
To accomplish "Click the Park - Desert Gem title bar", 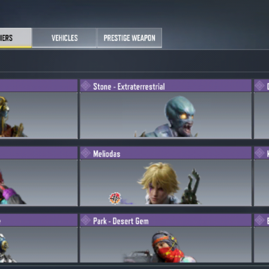I will [166, 221].
